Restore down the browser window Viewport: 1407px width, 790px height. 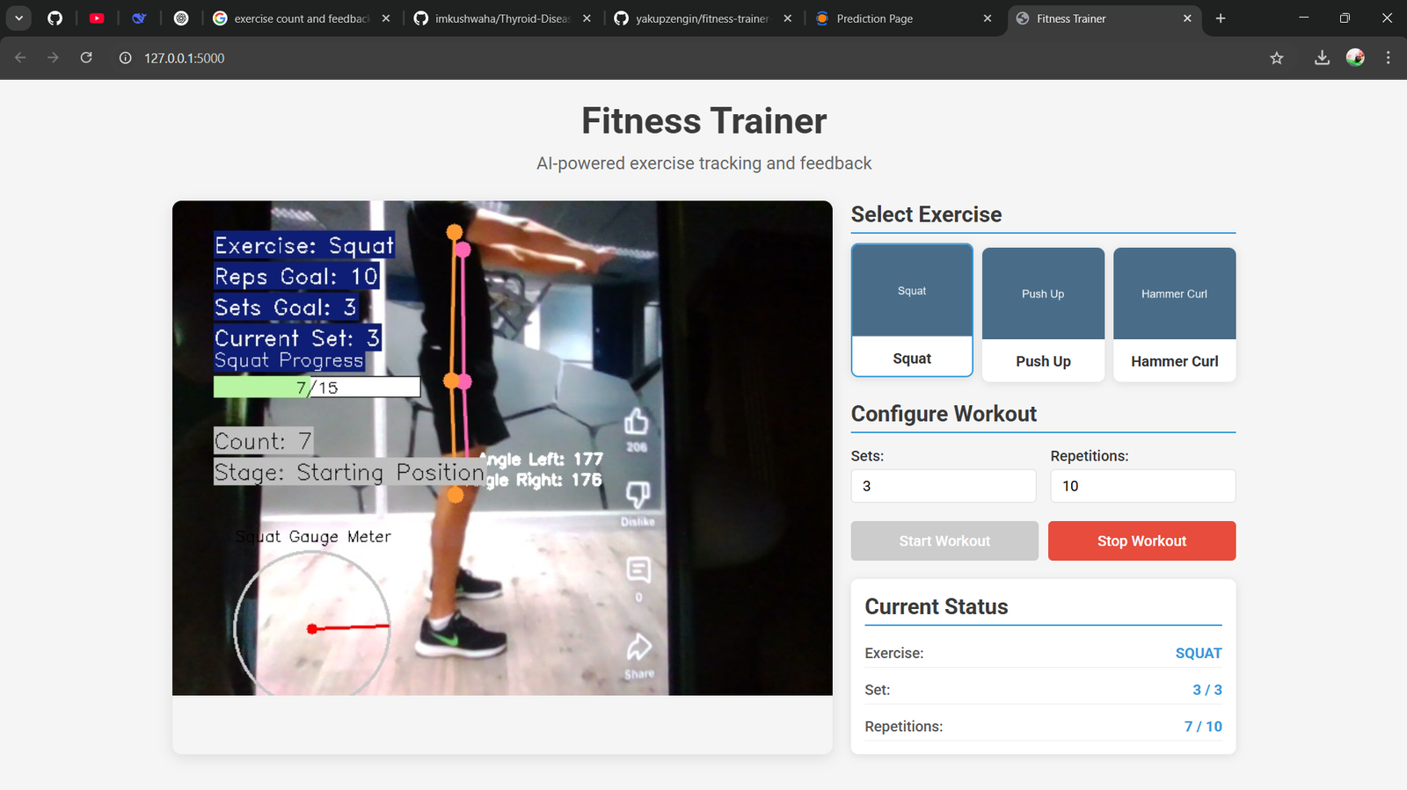(x=1345, y=18)
